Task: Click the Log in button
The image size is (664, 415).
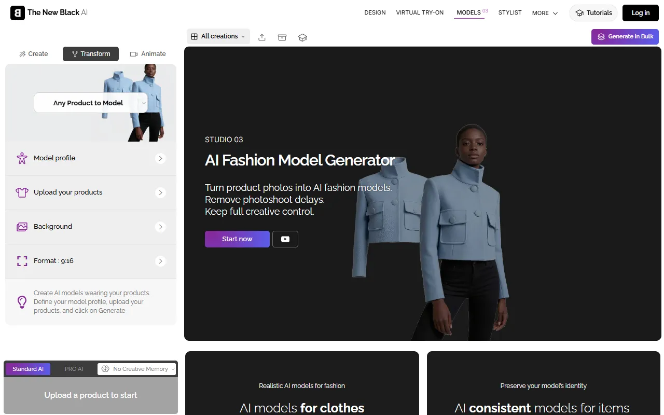Action: 640,13
